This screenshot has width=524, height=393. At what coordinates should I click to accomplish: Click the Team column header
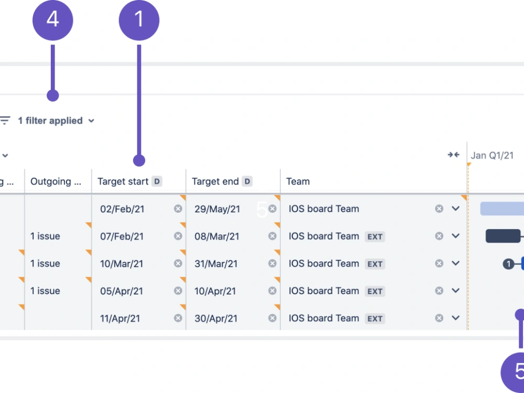point(298,181)
